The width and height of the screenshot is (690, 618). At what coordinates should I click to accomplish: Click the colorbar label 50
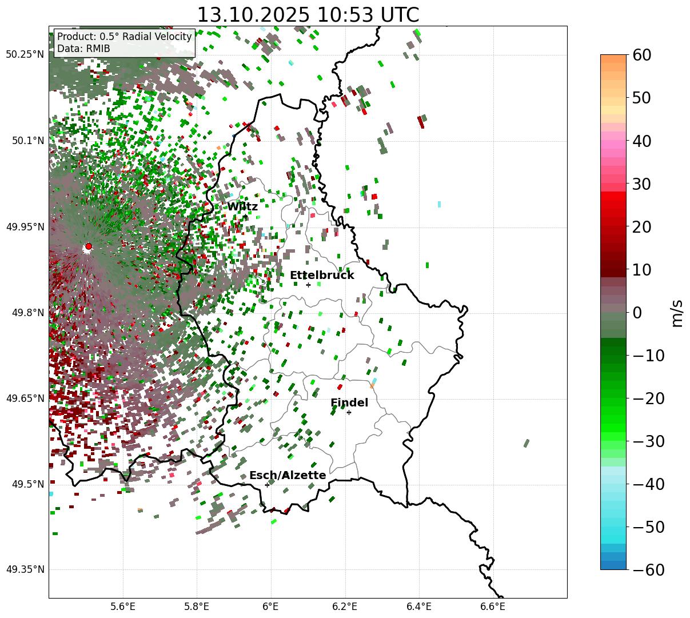pos(642,98)
